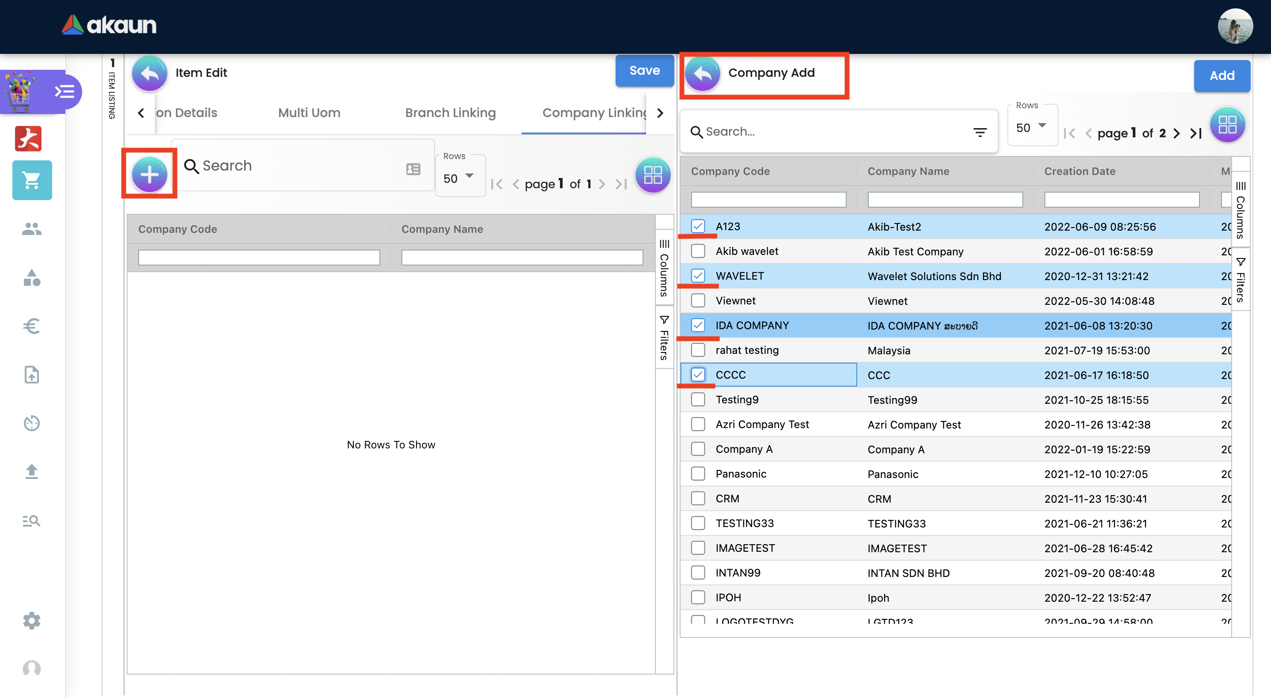Image resolution: width=1271 pixels, height=698 pixels.
Task: Click the people group sidebar icon
Action: tap(32, 229)
